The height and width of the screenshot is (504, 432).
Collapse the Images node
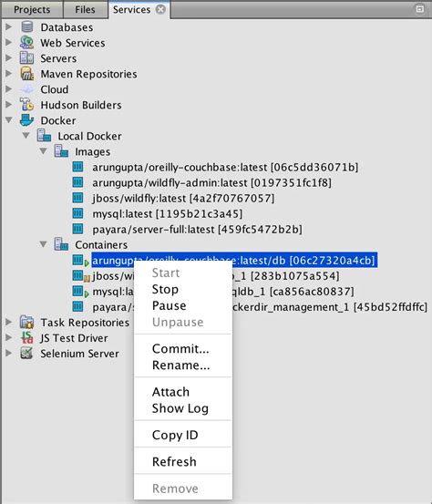click(x=44, y=151)
